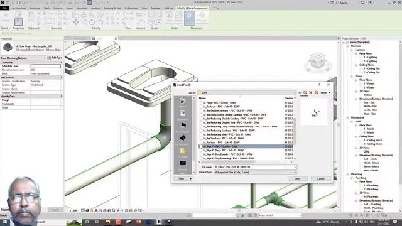Viewport: 402px width, 226px height.
Task: Click the Revit icon in Windows taskbar
Action: [159, 222]
